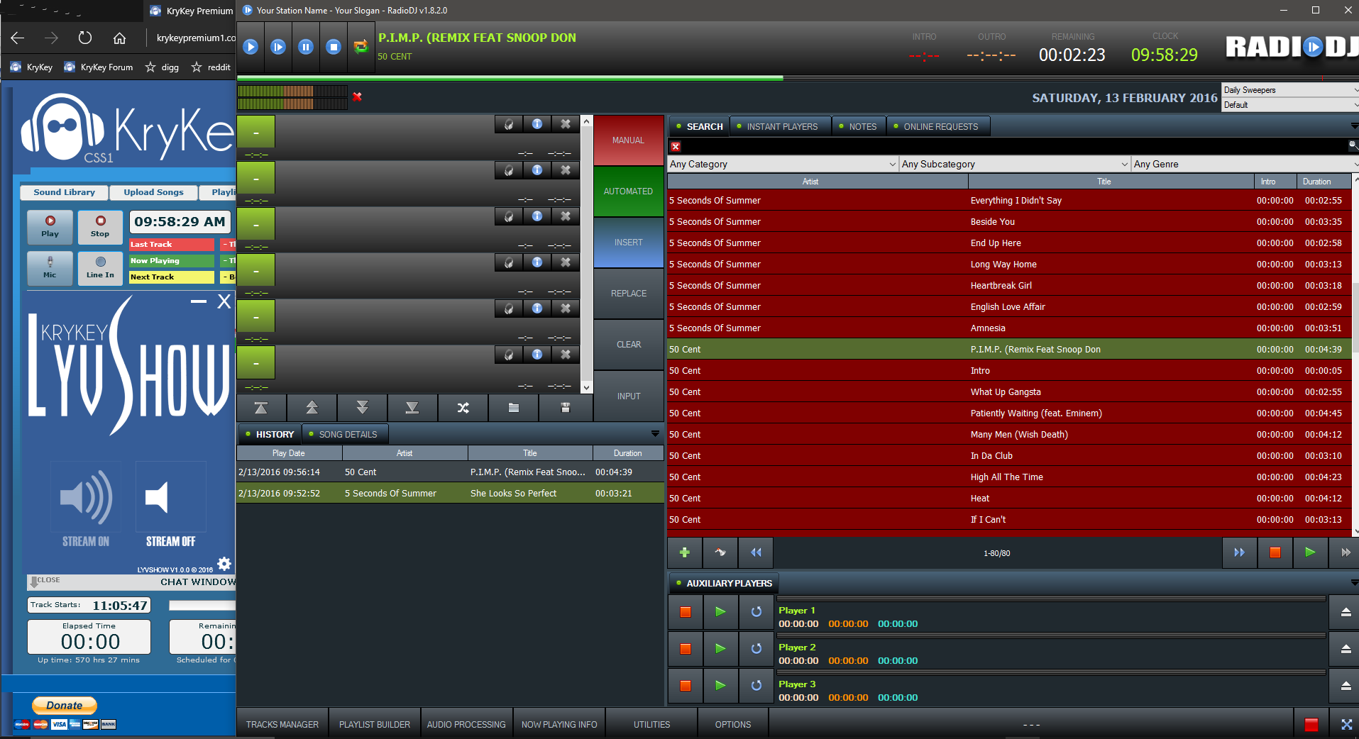
Task: Click the eject icon for Player 1
Action: click(x=1345, y=612)
